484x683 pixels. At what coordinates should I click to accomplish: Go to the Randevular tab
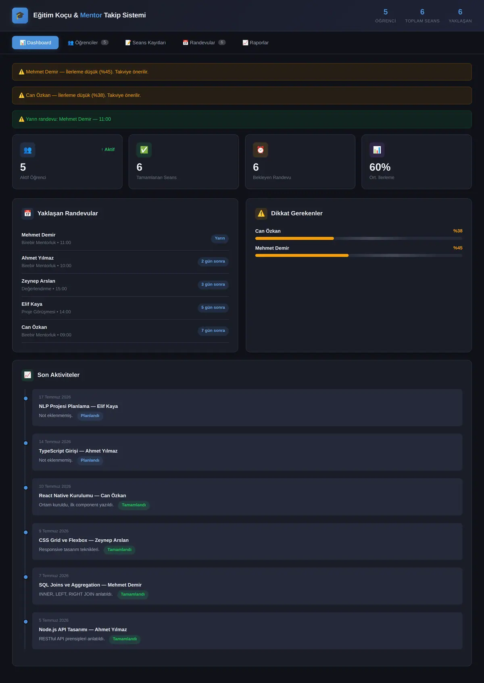204,43
